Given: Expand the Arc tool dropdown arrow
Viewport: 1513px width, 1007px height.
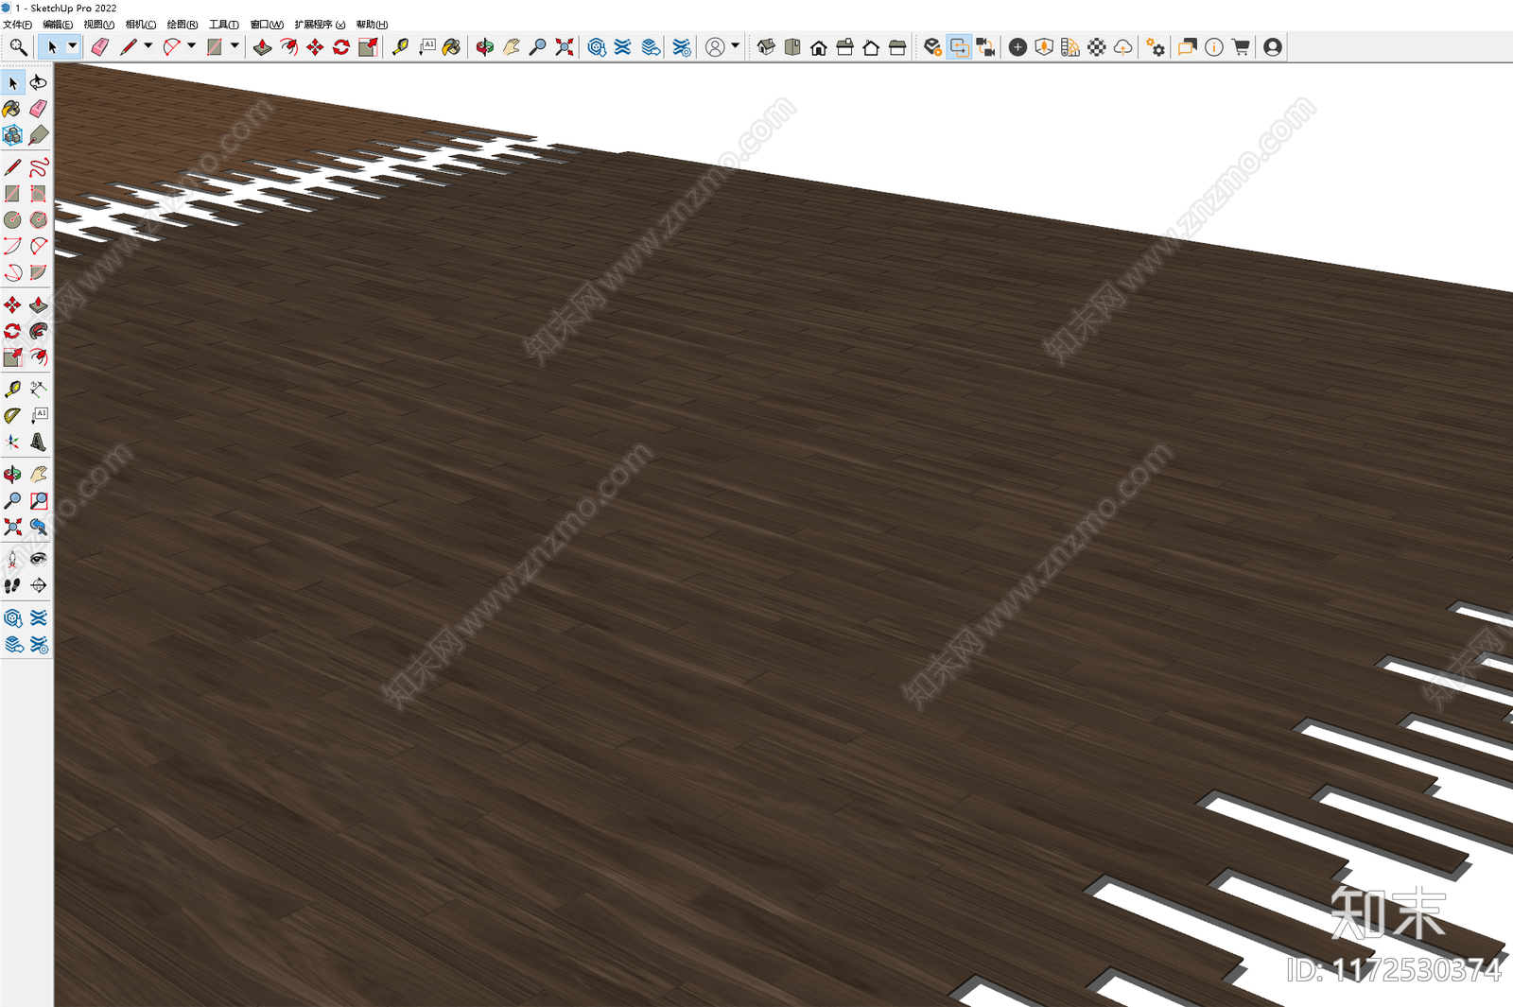Looking at the screenshot, I should click(x=191, y=46).
